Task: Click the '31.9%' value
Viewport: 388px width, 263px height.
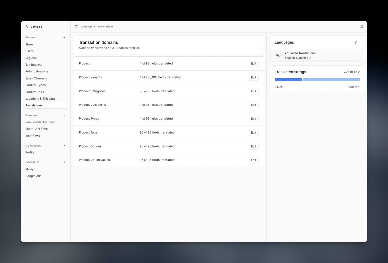Action: click(x=279, y=87)
